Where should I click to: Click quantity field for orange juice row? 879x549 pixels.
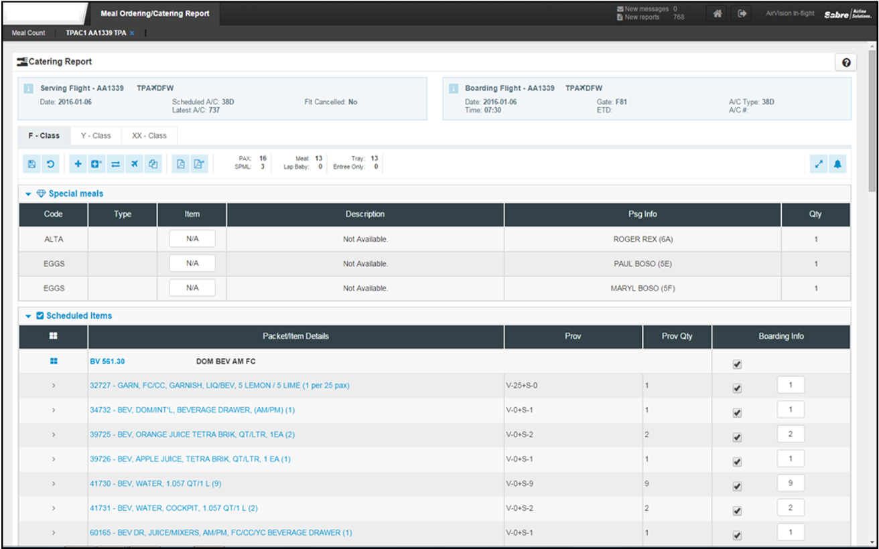point(791,434)
